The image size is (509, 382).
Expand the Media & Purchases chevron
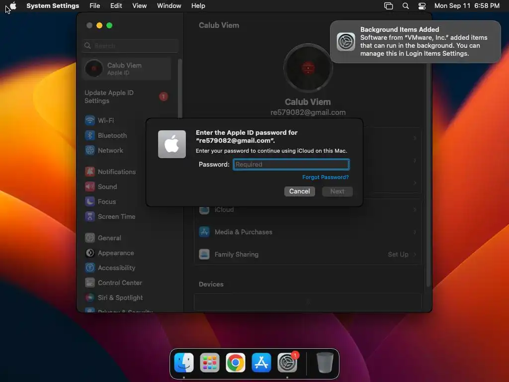(x=415, y=232)
